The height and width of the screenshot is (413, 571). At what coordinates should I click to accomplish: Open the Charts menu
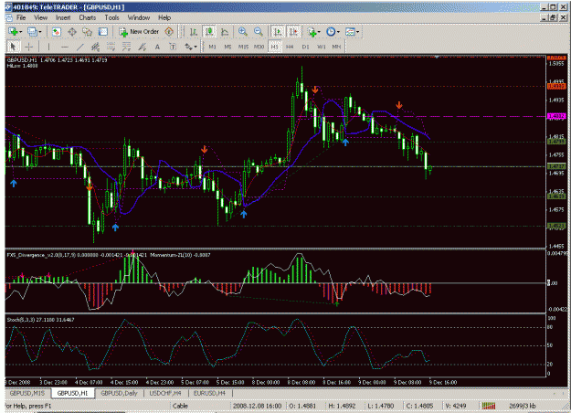[x=88, y=17]
